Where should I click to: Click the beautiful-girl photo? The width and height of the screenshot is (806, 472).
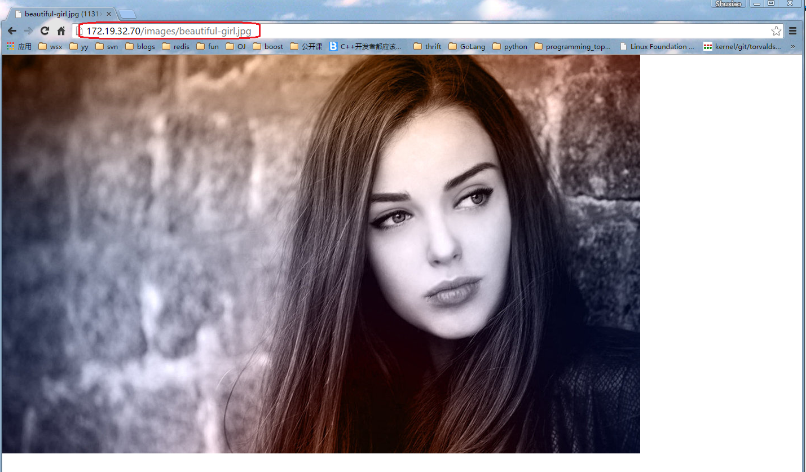pyautogui.click(x=320, y=254)
